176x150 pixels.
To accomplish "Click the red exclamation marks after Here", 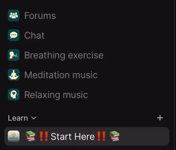I will (x=101, y=136).
